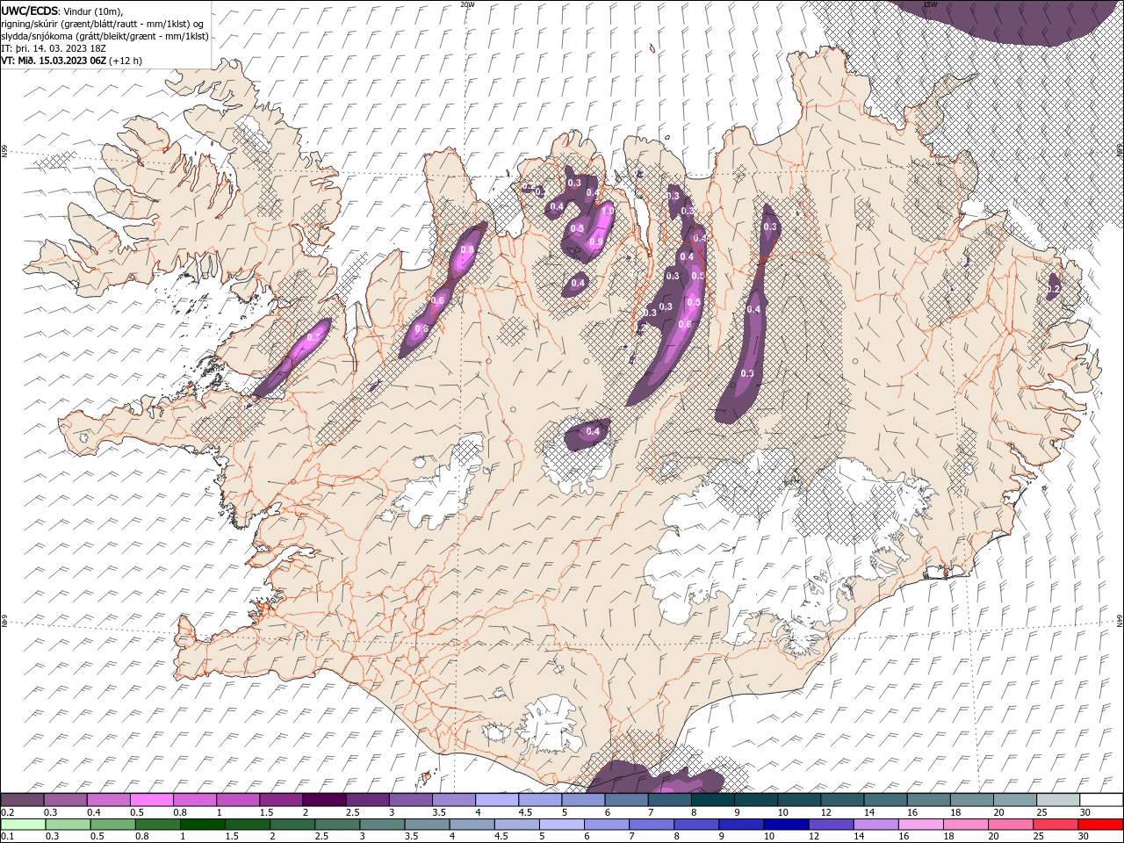Click the '0.9' snowfall value on the map
Screen dimensions: 1124x843
click(x=596, y=241)
